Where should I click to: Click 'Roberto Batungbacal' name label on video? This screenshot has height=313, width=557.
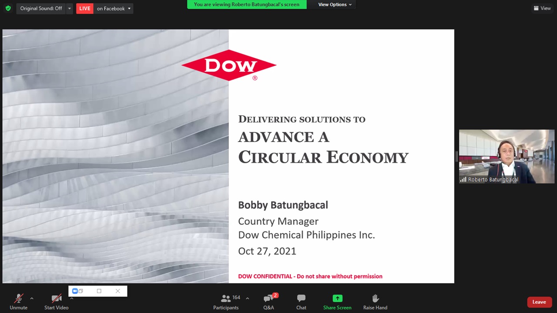(x=493, y=180)
